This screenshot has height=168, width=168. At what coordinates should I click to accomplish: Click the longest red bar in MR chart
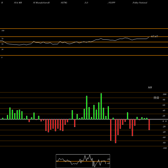click(116, 131)
